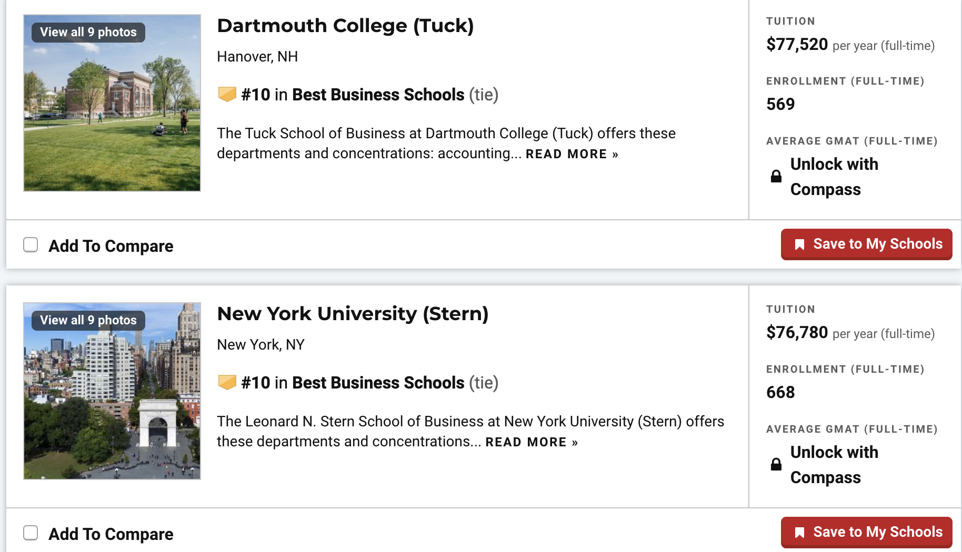Open the New York University (Stern) title link
Screen dimensions: 962x552
pos(353,314)
